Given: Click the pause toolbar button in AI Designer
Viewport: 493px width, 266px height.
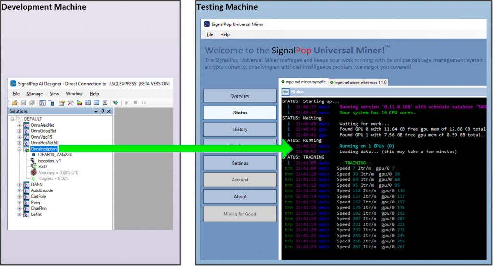Looking at the screenshot, I should point(143,102).
